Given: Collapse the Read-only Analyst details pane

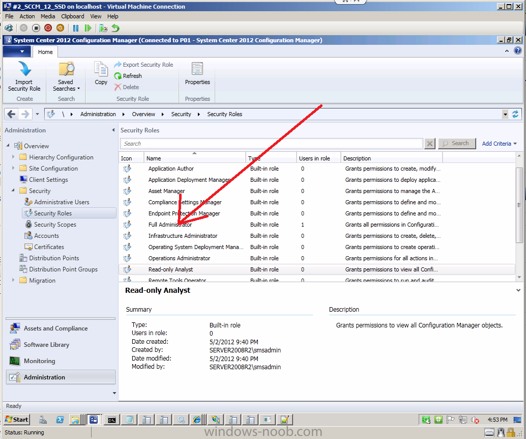Looking at the screenshot, I should click(x=518, y=290).
